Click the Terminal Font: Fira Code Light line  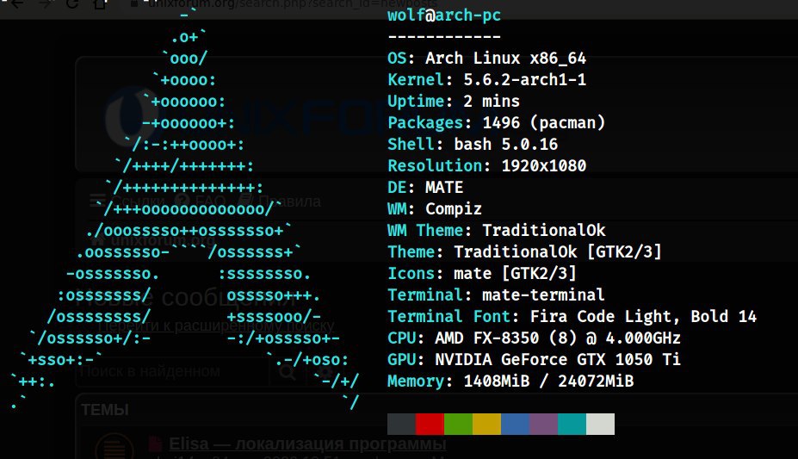(572, 316)
